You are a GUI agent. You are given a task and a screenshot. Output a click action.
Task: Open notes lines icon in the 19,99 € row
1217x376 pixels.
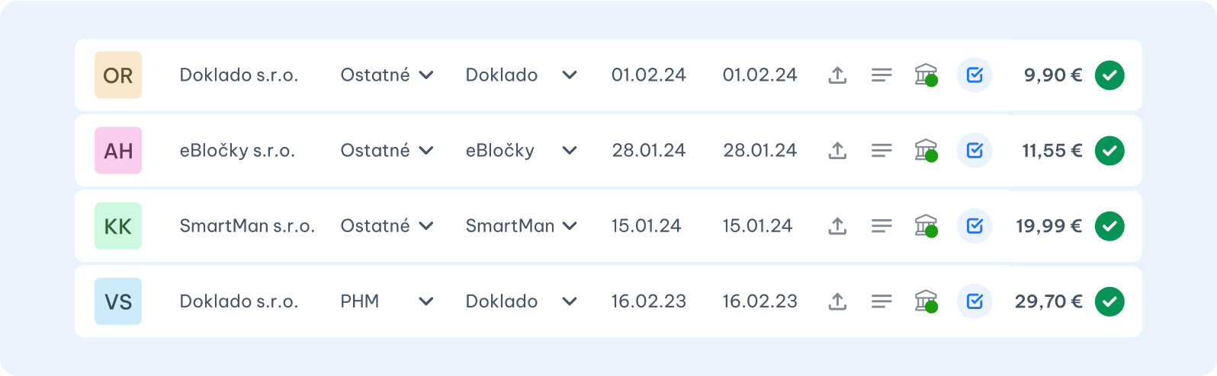point(881,226)
